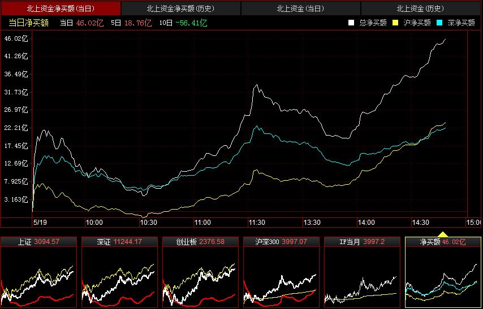The width and height of the screenshot is (483, 309).
Task: Select the 北上资金净买额(当日) tab
Action: pos(61,8)
